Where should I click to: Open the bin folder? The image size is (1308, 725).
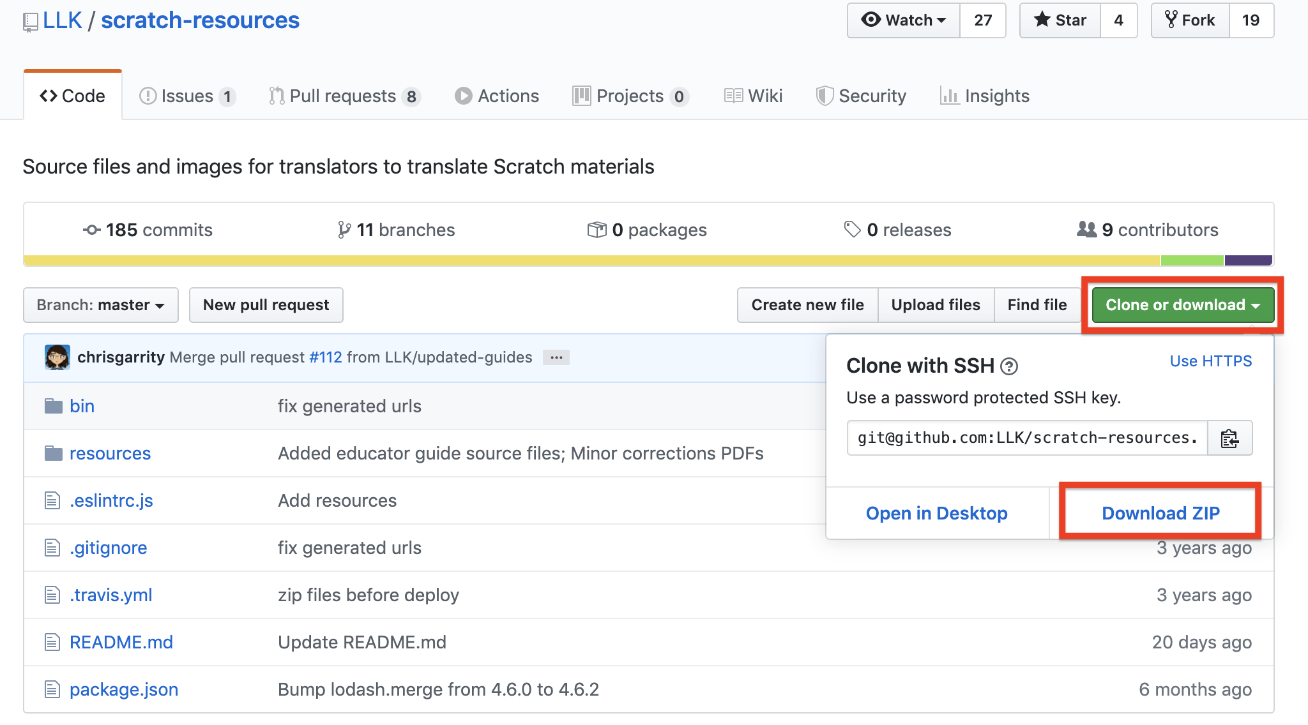[82, 406]
